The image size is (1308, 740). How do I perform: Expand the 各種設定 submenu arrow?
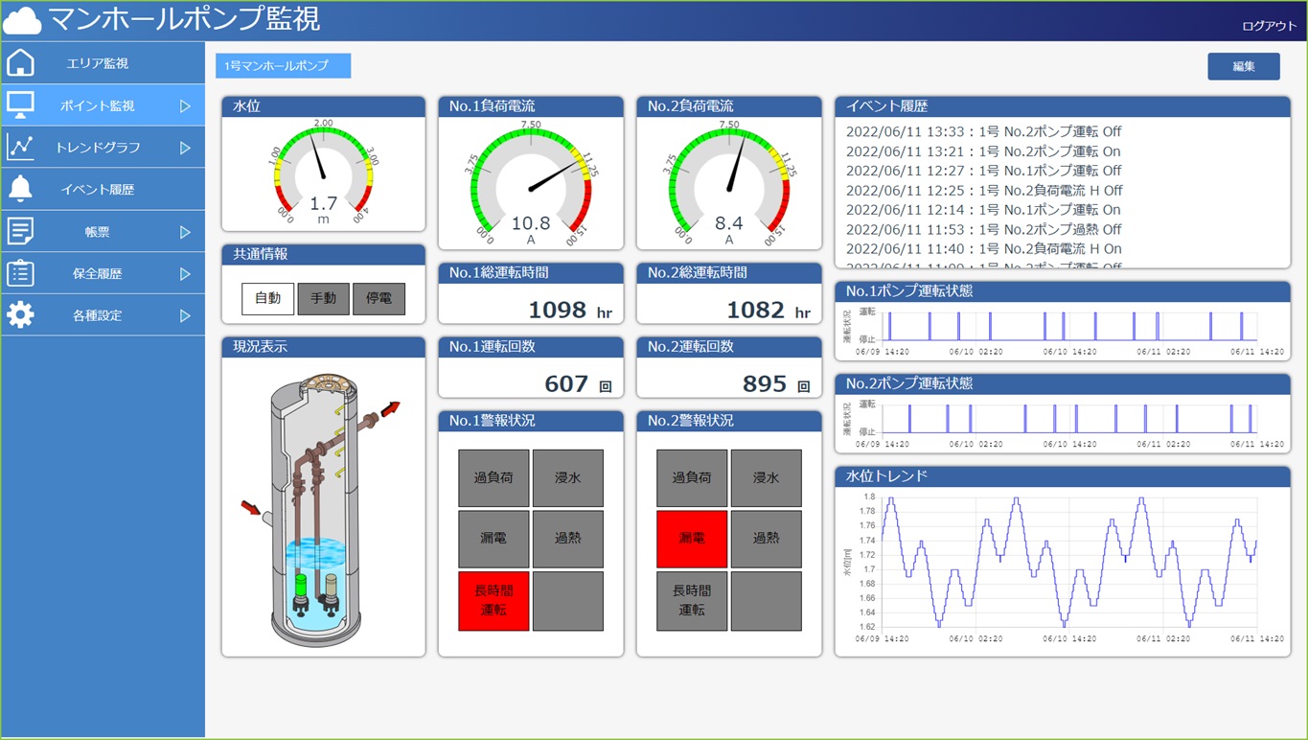point(185,315)
